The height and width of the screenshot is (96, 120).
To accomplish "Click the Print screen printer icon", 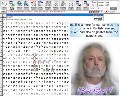I will coord(86,4).
